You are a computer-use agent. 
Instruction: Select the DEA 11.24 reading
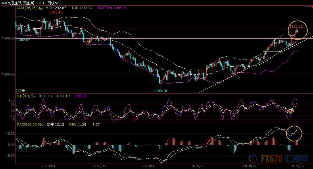point(78,124)
